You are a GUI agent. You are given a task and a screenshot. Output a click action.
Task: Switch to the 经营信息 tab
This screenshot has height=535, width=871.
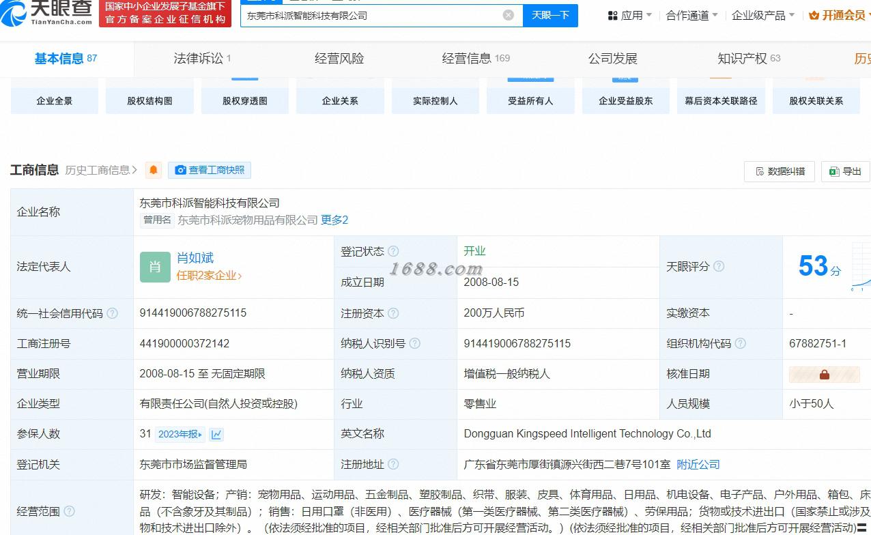pyautogui.click(x=476, y=59)
